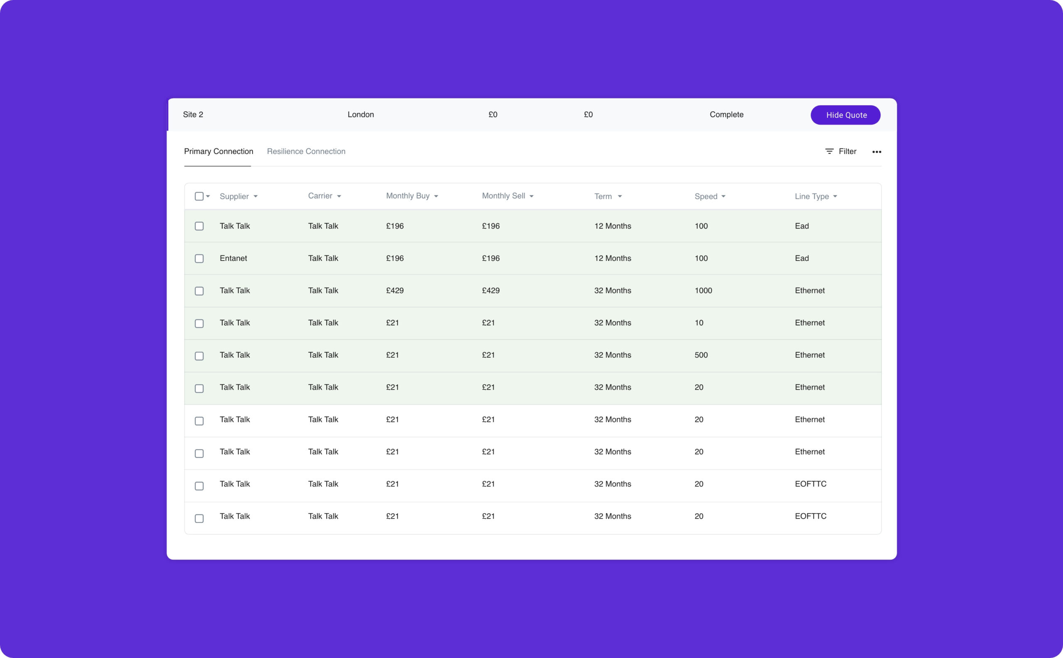Click the Filter icon button
This screenshot has height=658, width=1063.
pos(840,151)
